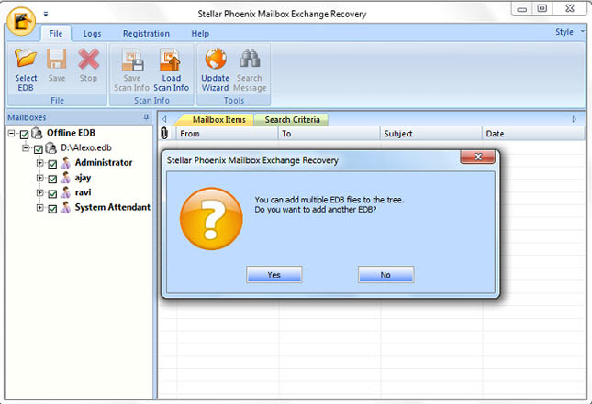
Task: Click the Select EDB folder icon
Action: click(26, 59)
